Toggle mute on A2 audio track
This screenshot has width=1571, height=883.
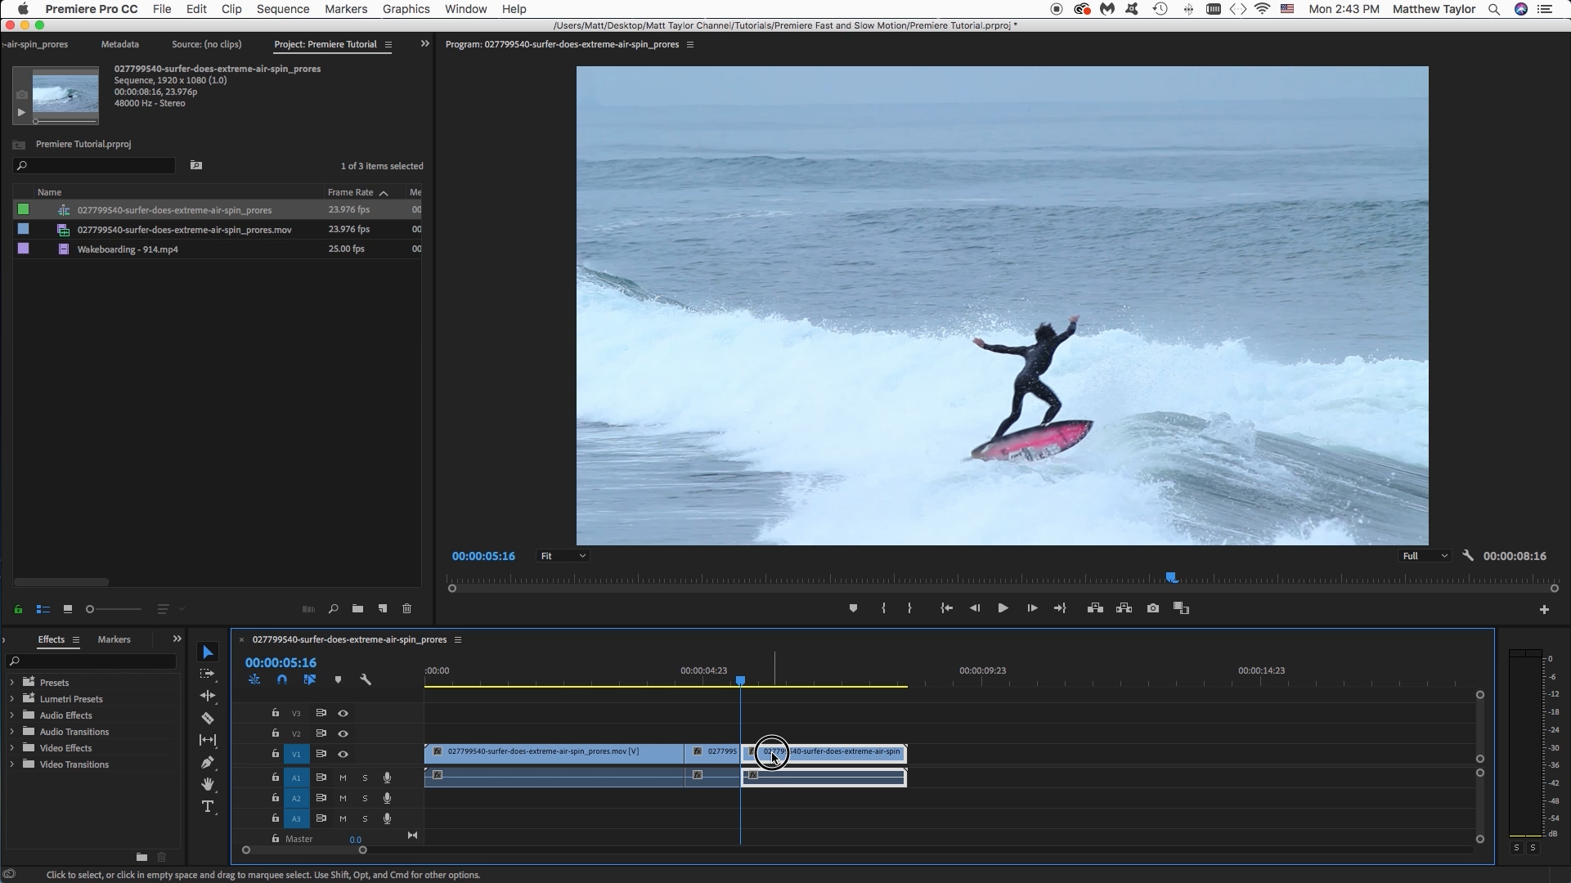coord(343,798)
